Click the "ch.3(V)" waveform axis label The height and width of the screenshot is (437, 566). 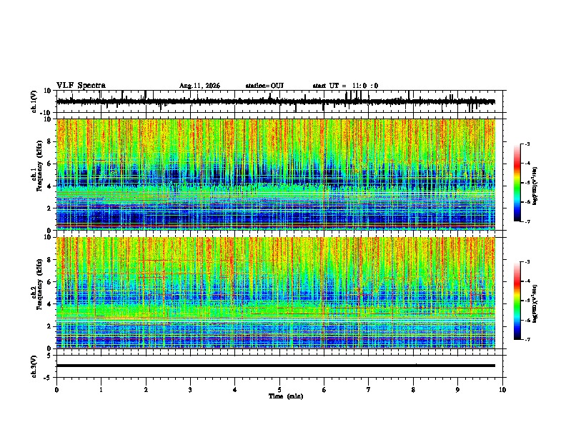[x=34, y=366]
